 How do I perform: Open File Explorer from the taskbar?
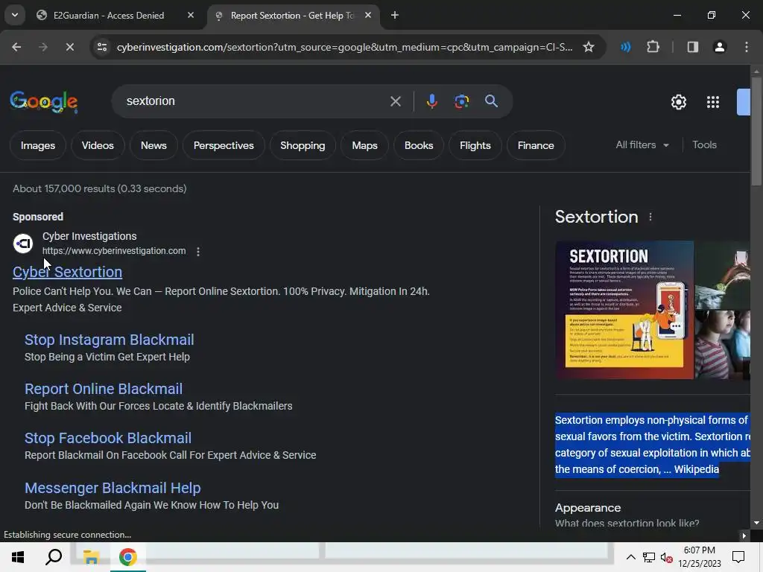tap(91, 557)
